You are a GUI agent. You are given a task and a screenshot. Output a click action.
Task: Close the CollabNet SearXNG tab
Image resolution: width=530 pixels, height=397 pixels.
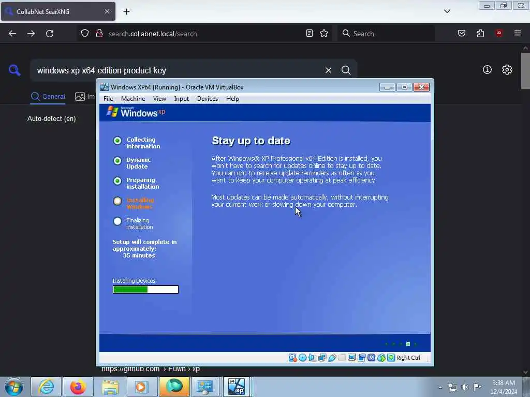pos(107,11)
